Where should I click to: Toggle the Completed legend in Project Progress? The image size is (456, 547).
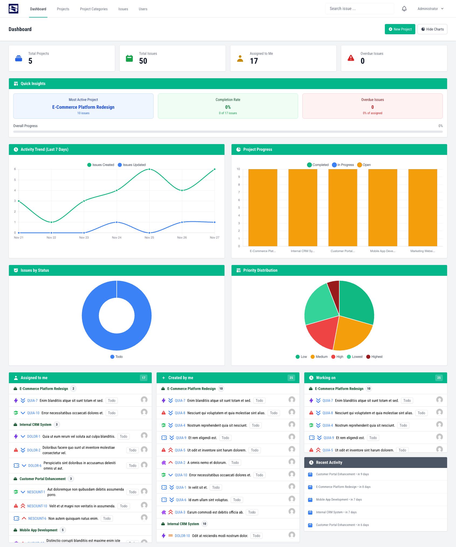tap(318, 165)
